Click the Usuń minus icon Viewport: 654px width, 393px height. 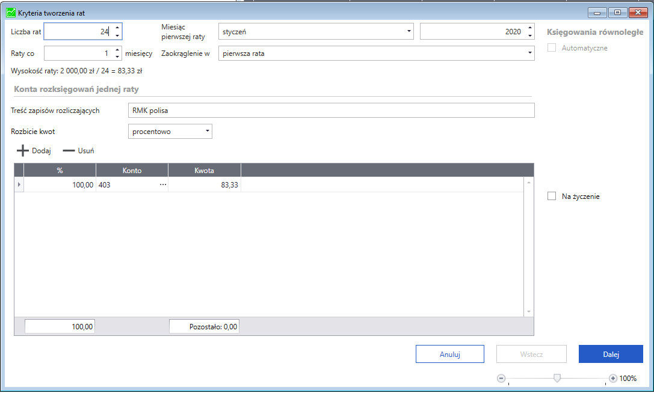69,151
